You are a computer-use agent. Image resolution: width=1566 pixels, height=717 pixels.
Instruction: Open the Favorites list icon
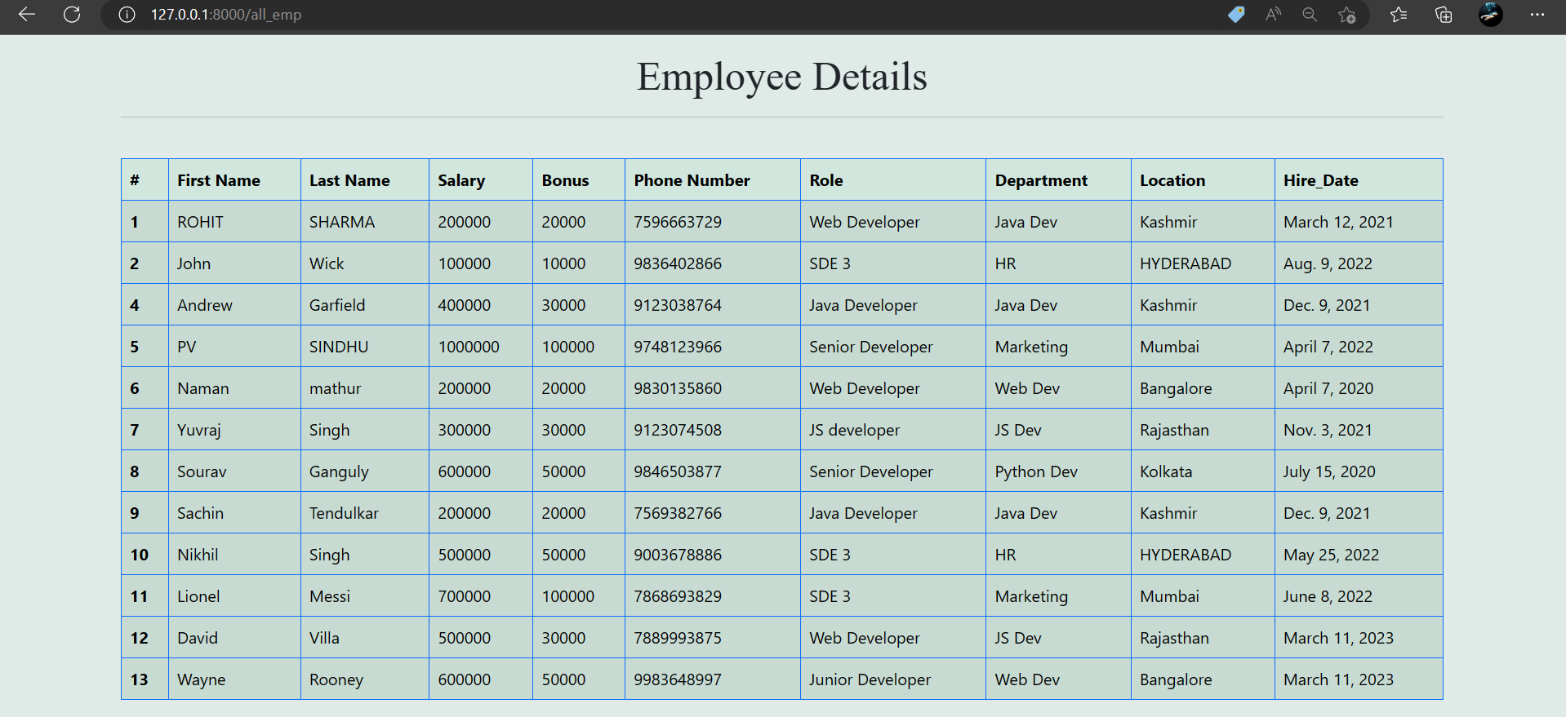[x=1399, y=15]
